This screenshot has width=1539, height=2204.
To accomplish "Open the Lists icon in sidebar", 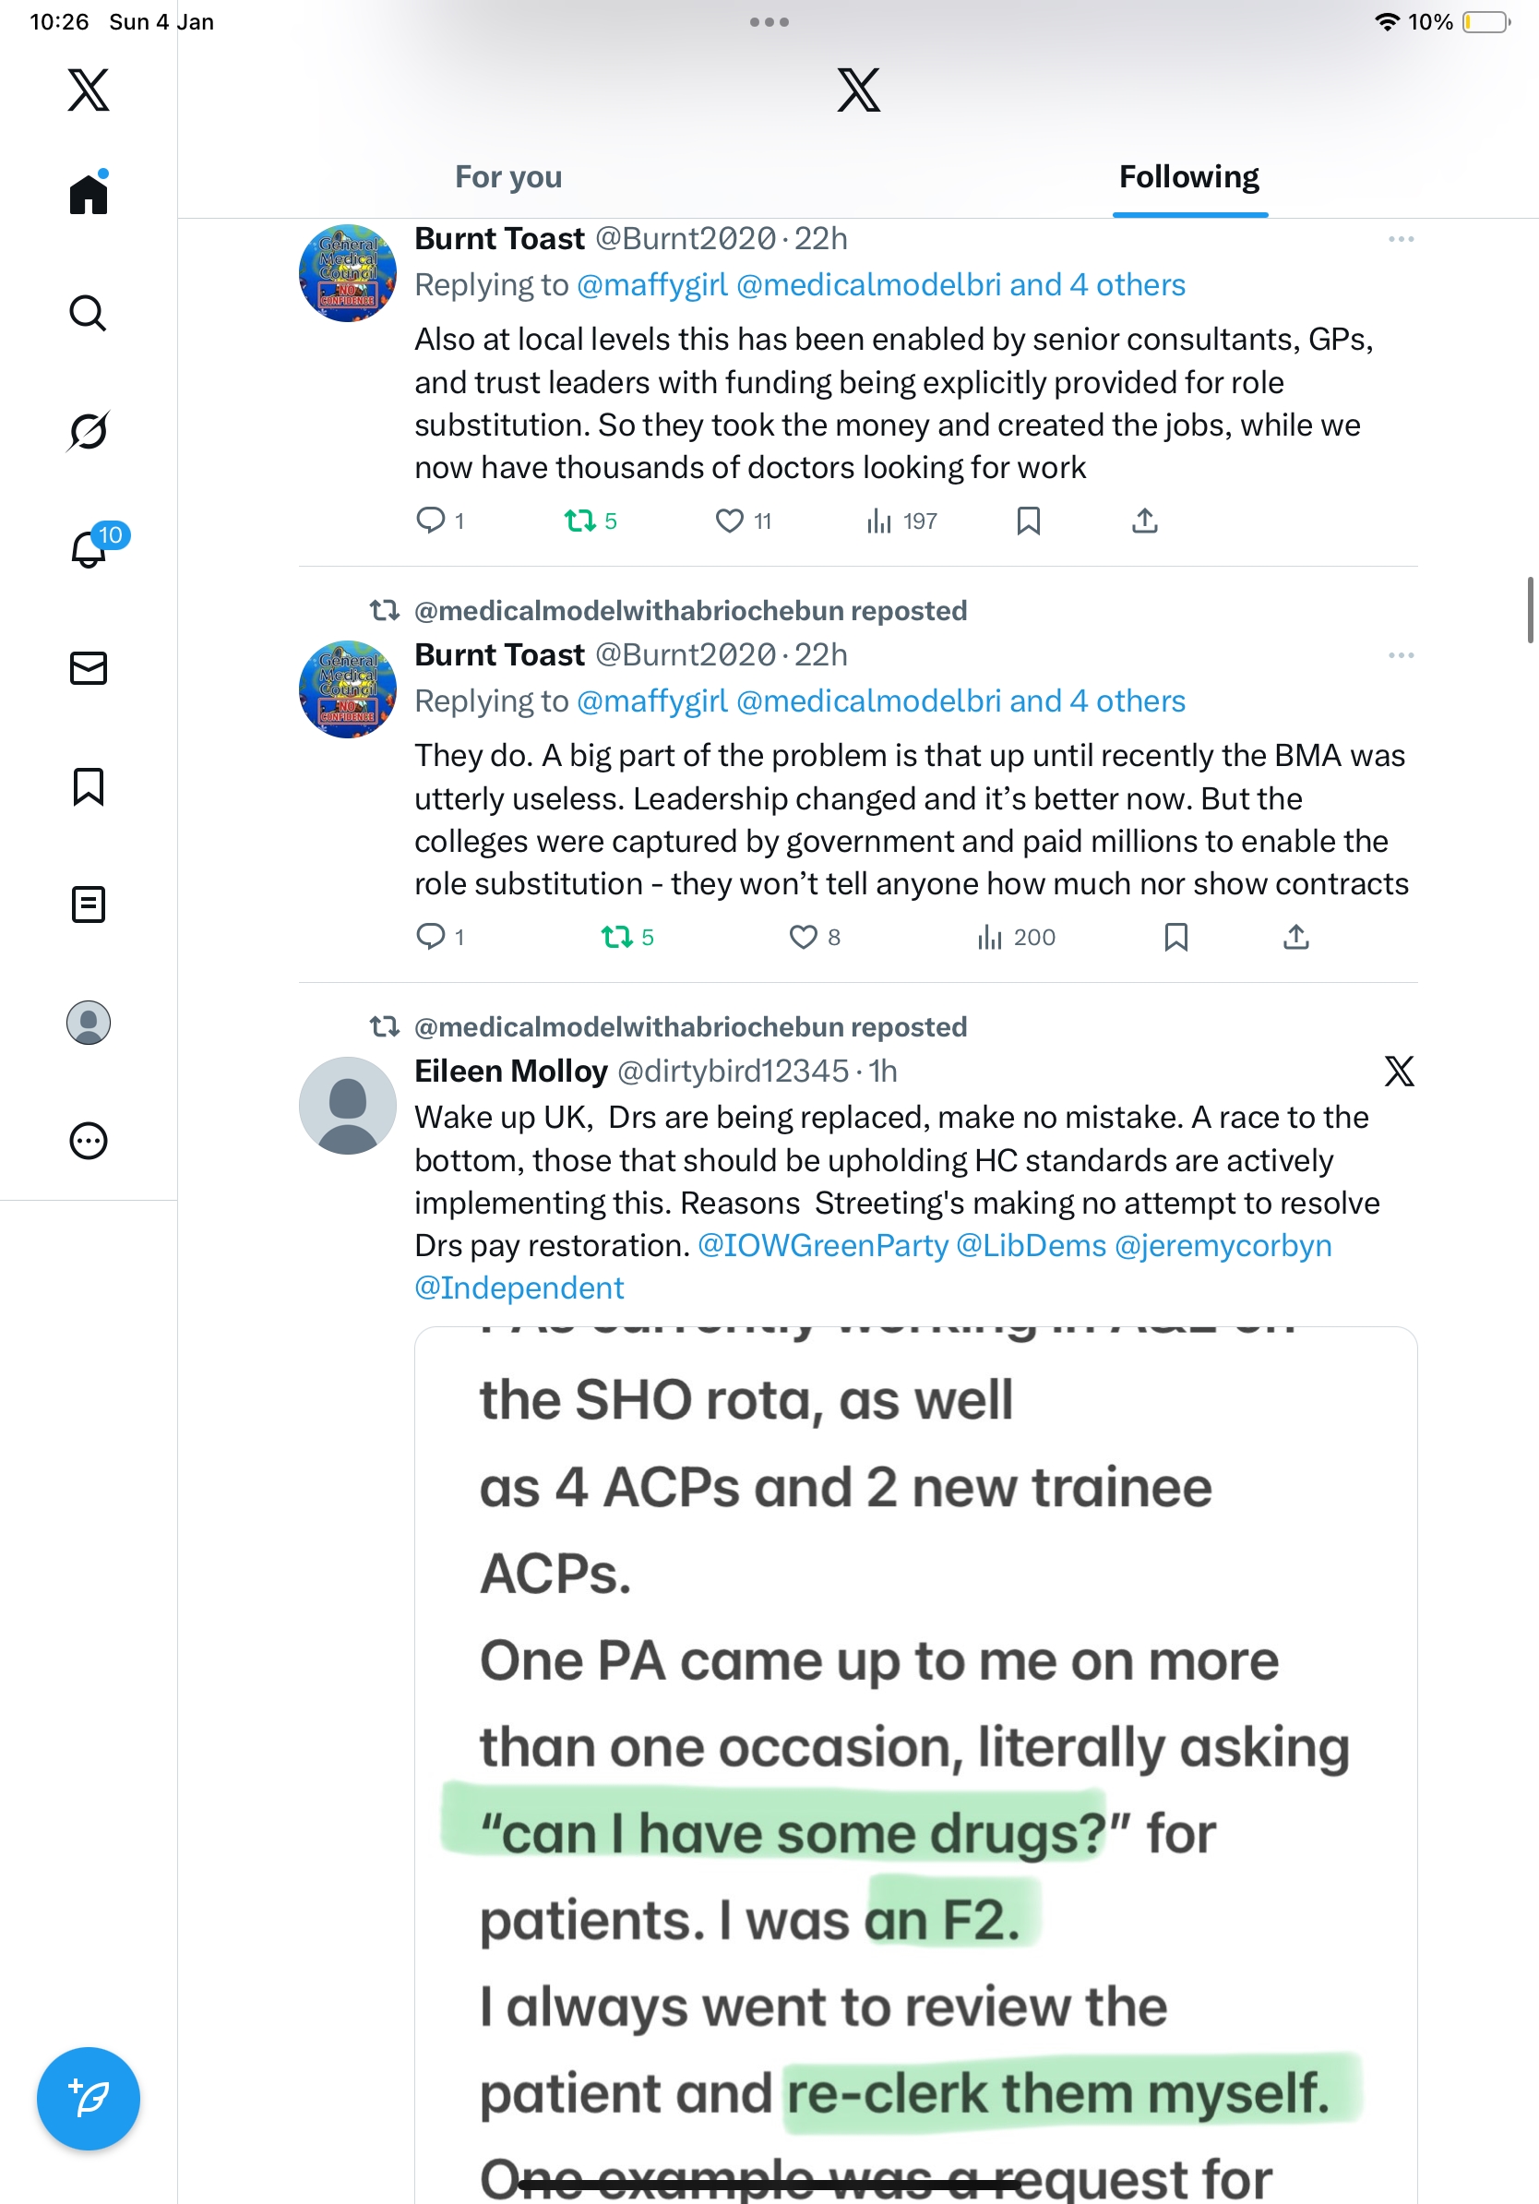I will (x=89, y=904).
